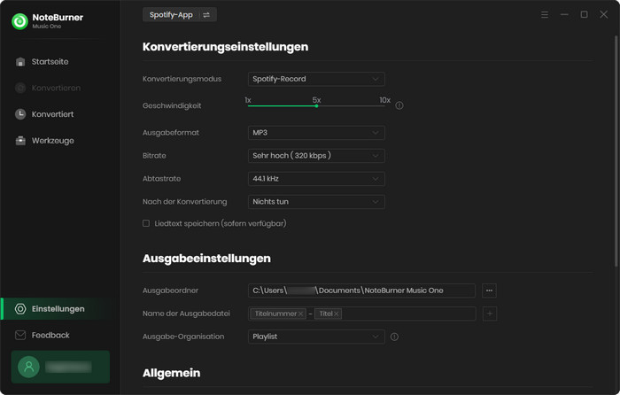Show the Ausgabe-Organisation info icon
Image resolution: width=620 pixels, height=395 pixels.
point(394,337)
